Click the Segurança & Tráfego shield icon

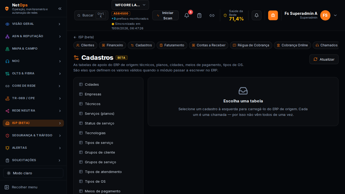coord(8,136)
